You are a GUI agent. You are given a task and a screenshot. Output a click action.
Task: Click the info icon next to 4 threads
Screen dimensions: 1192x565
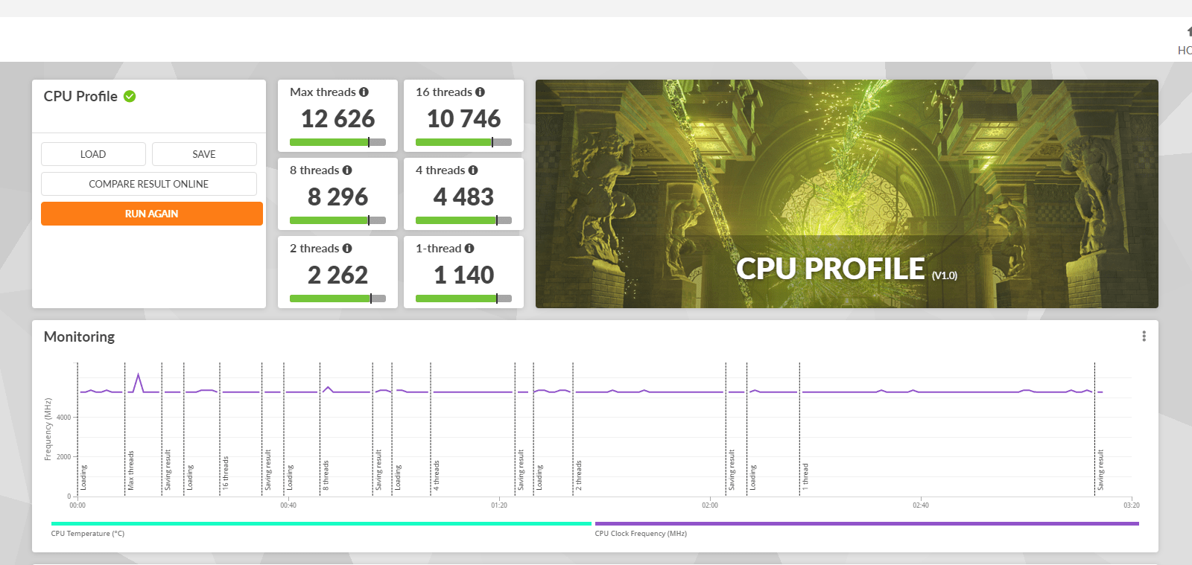click(473, 170)
